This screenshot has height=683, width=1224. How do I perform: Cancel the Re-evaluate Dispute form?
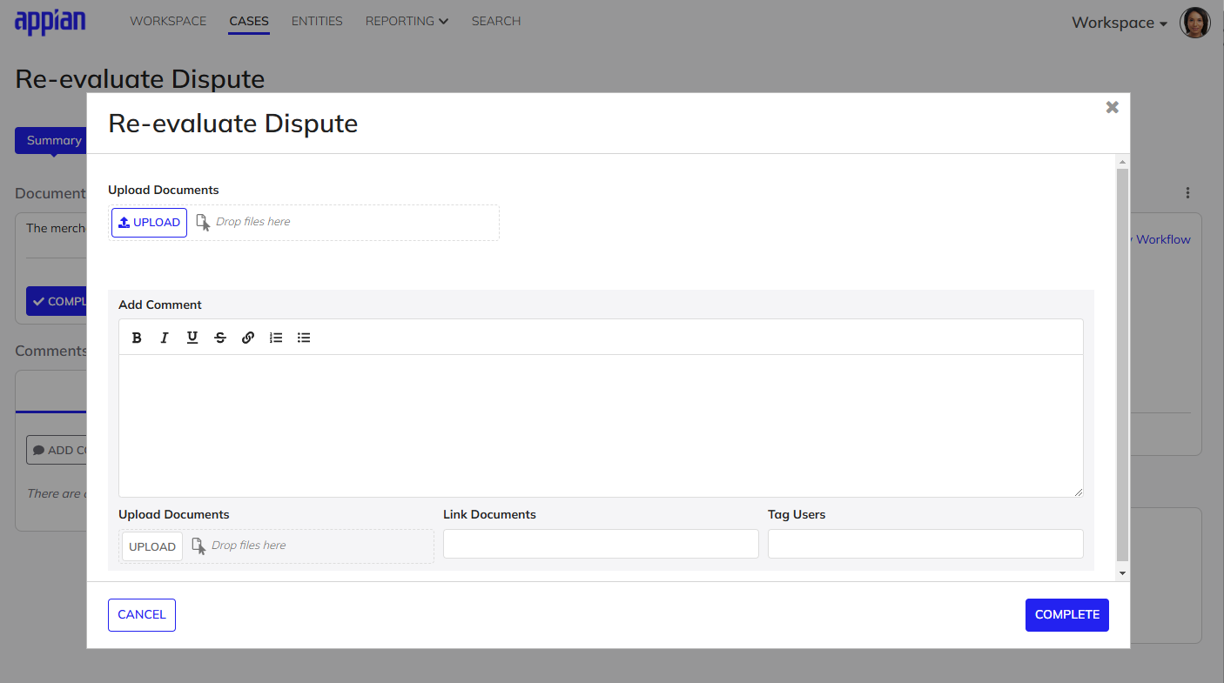142,615
